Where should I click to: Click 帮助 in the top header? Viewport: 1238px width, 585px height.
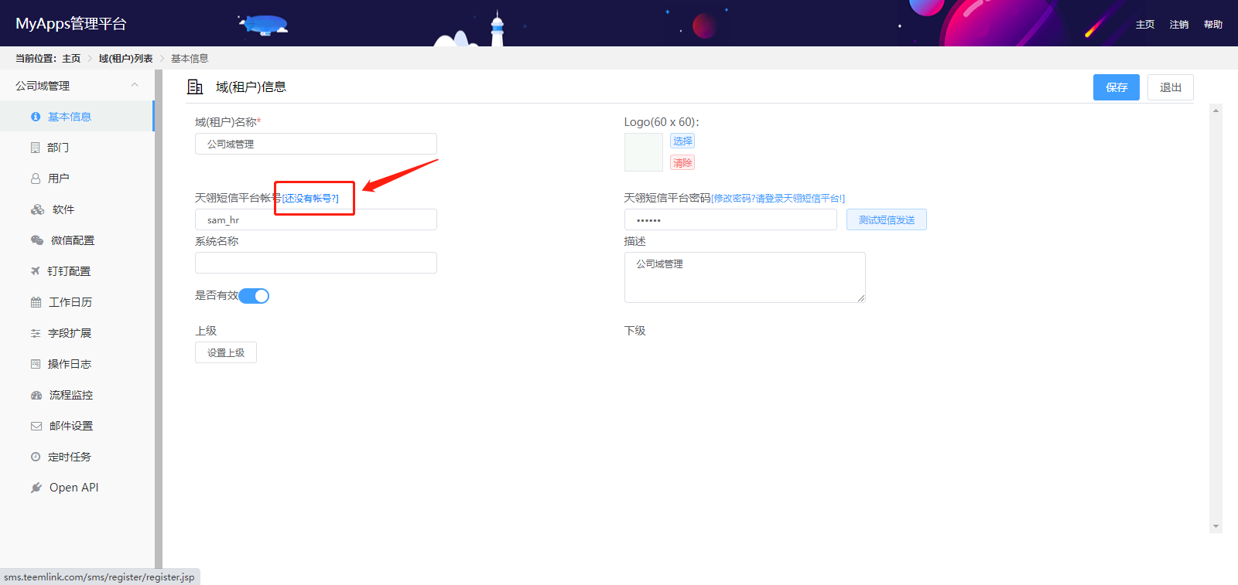1213,25
